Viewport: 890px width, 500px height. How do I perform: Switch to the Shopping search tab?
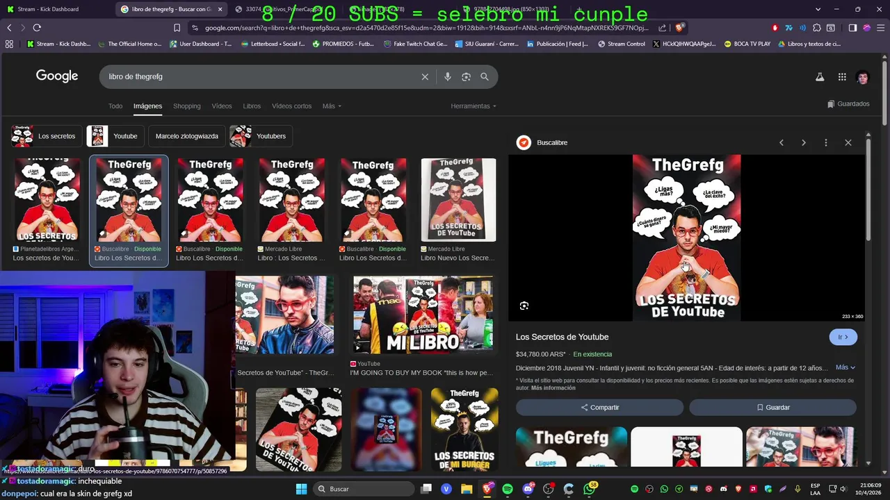coord(187,106)
